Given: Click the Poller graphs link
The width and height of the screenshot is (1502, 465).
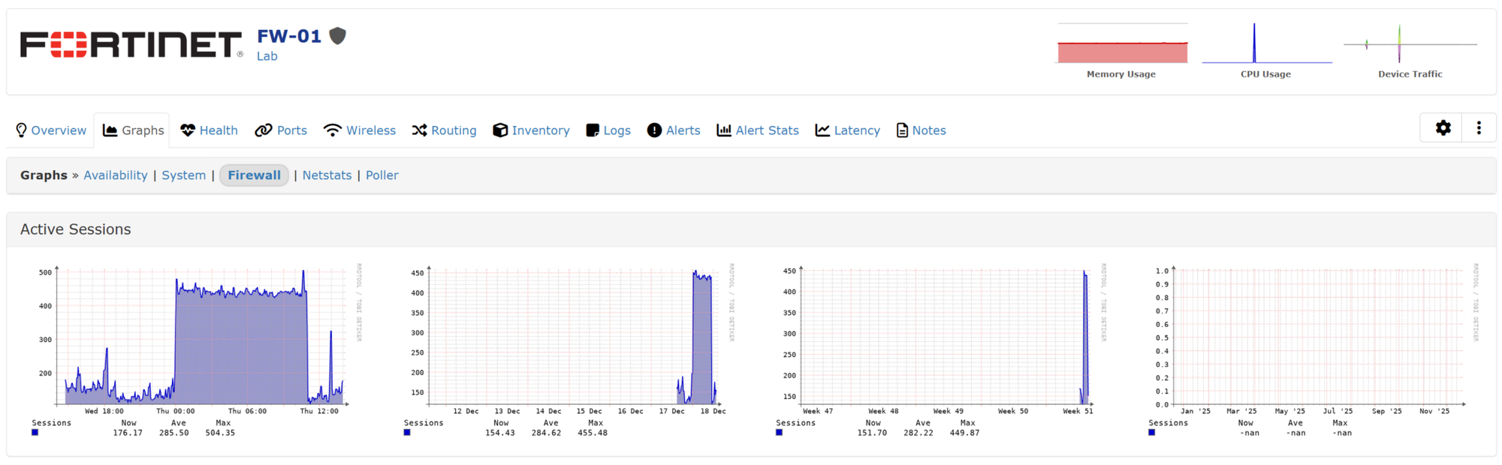Looking at the screenshot, I should 382,175.
